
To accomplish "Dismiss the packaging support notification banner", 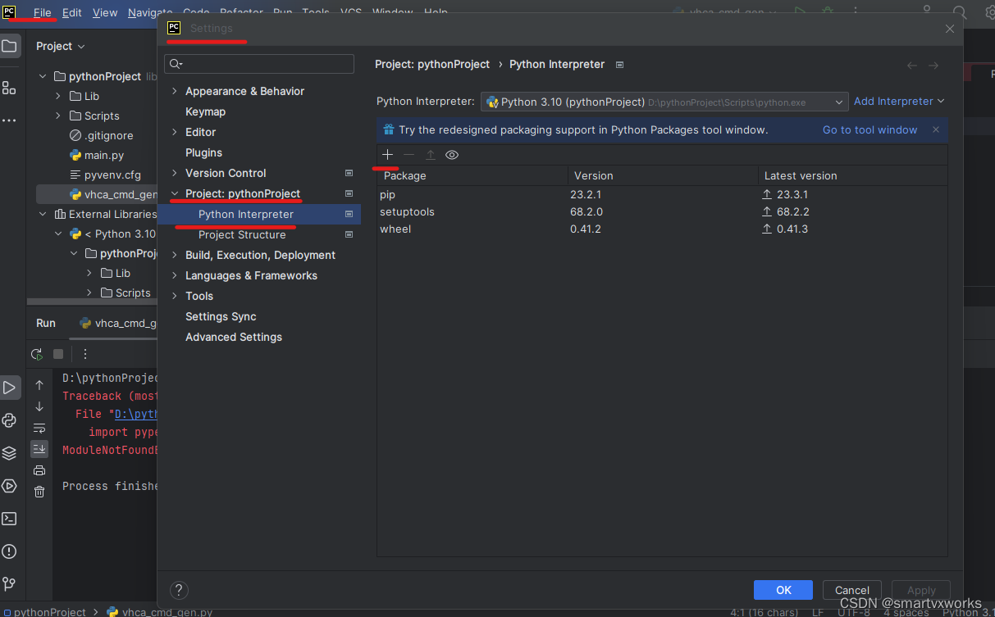I will pos(936,129).
